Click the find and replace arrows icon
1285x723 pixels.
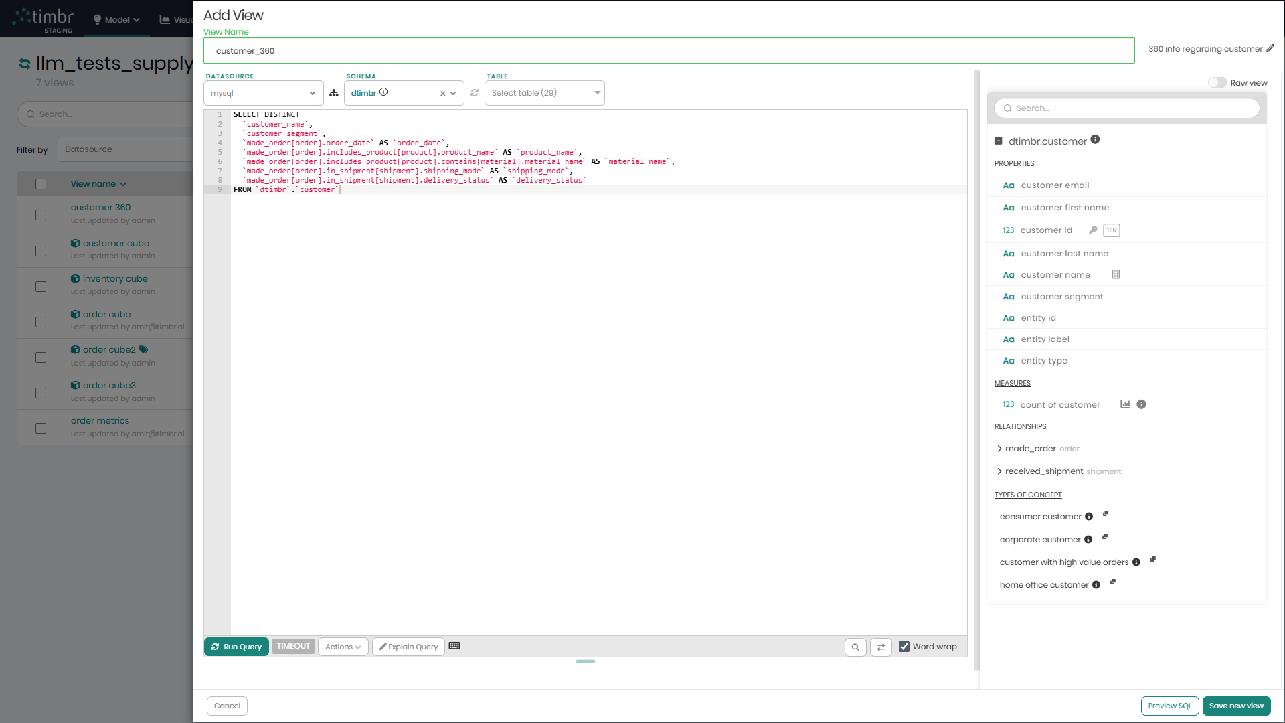881,647
